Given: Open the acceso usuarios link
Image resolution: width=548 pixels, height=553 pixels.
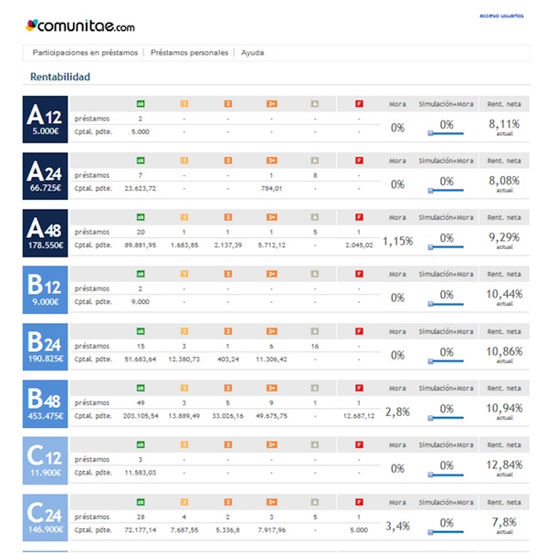Looking at the screenshot, I should tap(501, 16).
